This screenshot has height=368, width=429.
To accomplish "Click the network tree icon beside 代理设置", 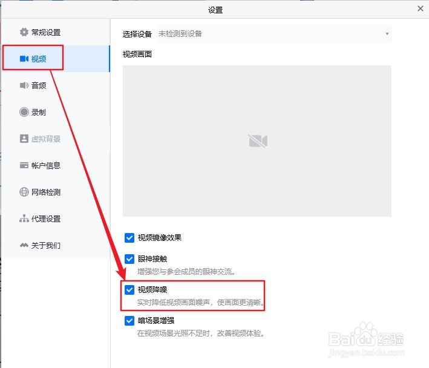I will 24,218.
